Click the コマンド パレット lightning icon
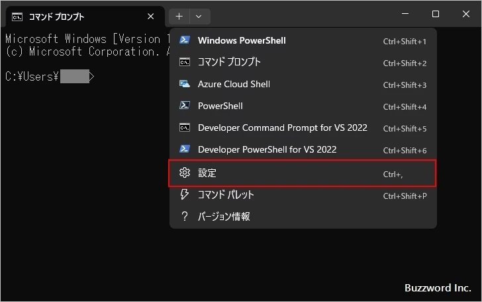This screenshot has height=302, width=482. click(x=185, y=195)
